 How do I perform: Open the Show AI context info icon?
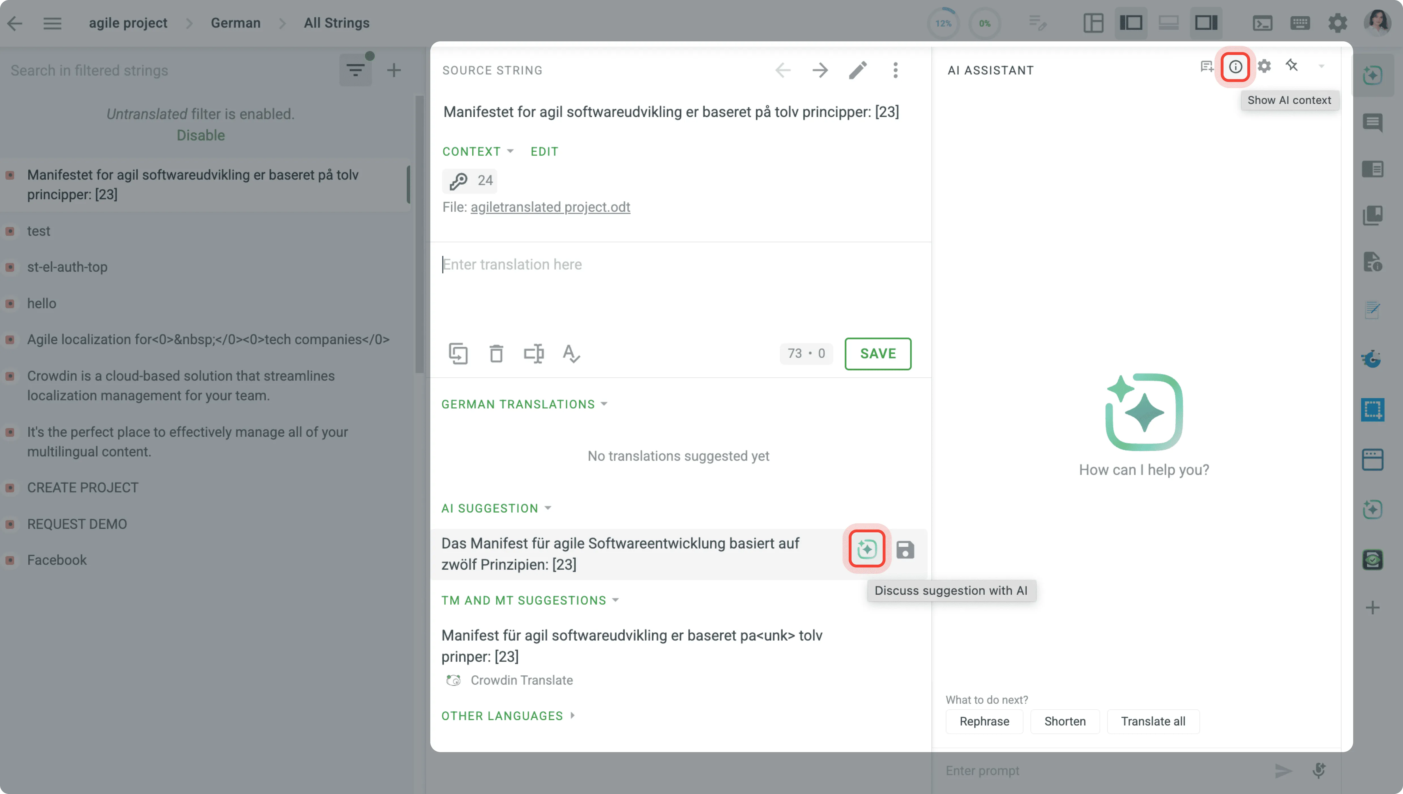tap(1235, 67)
